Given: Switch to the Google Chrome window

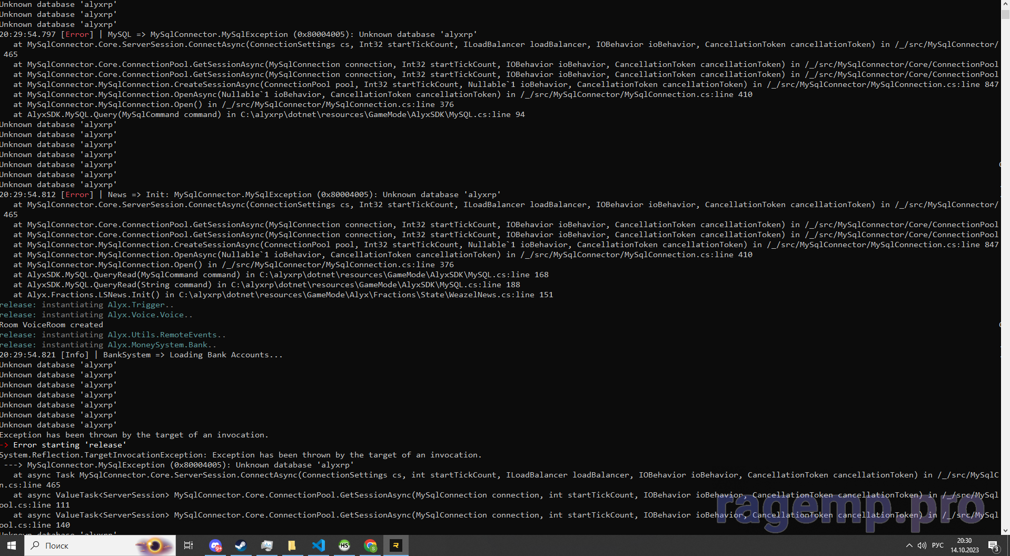Looking at the screenshot, I should (370, 545).
